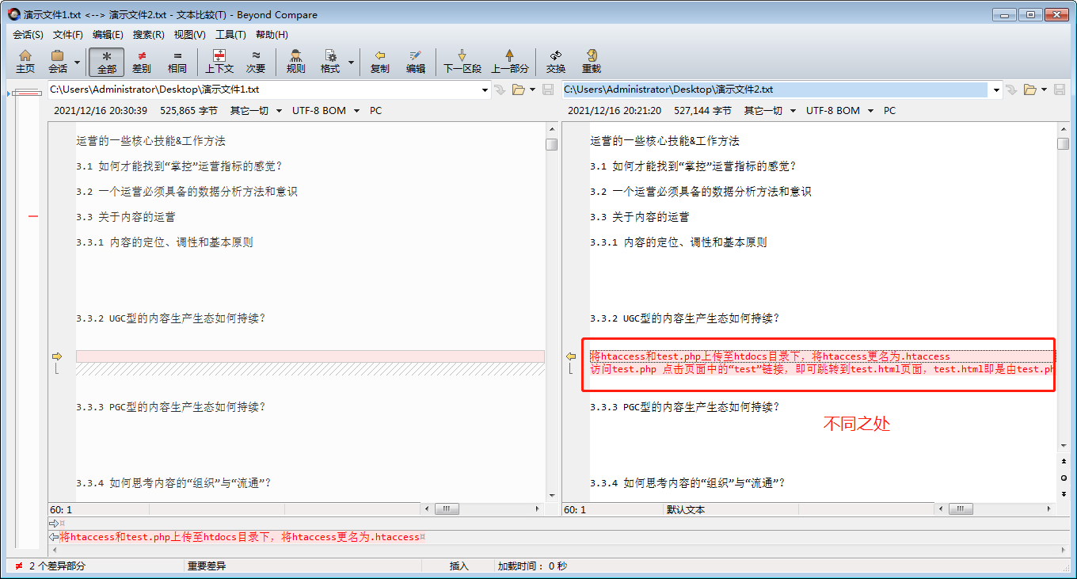Click right pane open-file folder icon
The width and height of the screenshot is (1077, 579).
pos(1029,90)
